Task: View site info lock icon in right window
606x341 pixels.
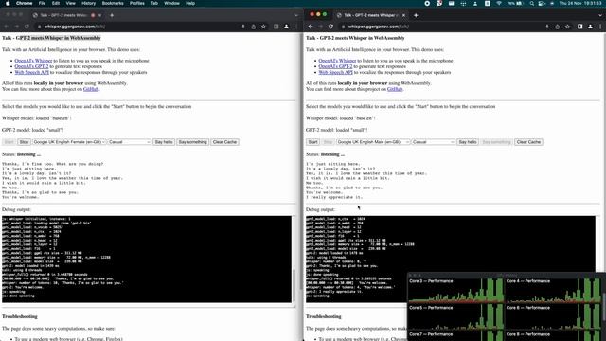Action: pyautogui.click(x=343, y=27)
